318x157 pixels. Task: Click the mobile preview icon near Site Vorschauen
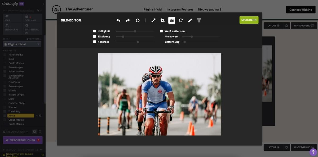(40, 132)
